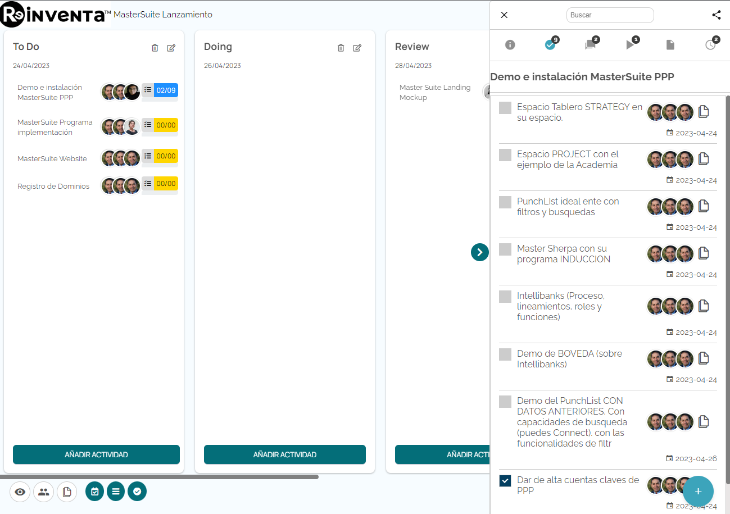Viewport: 730px width, 514px height.
Task: Click AÑADIR ACTIVIDAD in Doing column
Action: tap(285, 454)
